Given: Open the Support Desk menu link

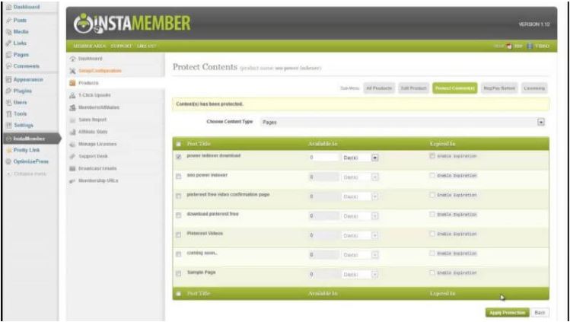Looking at the screenshot, I should 93,156.
